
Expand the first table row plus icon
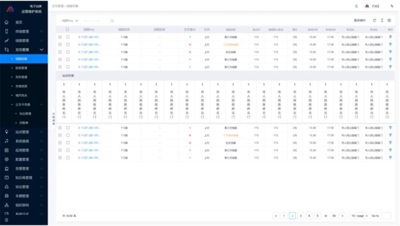tap(60, 37)
